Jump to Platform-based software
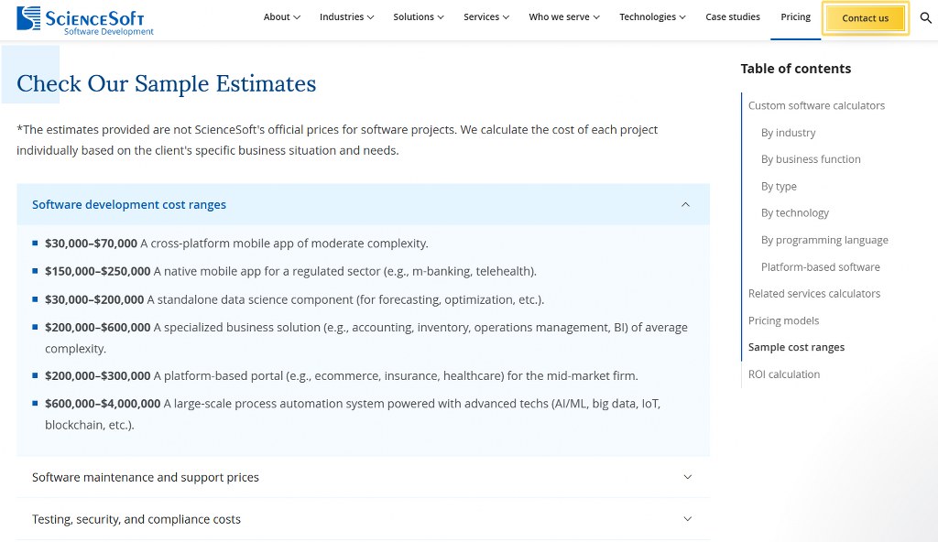938x542 pixels. click(820, 266)
